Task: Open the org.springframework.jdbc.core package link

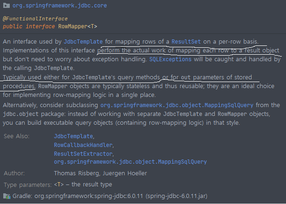Action: 60,6
